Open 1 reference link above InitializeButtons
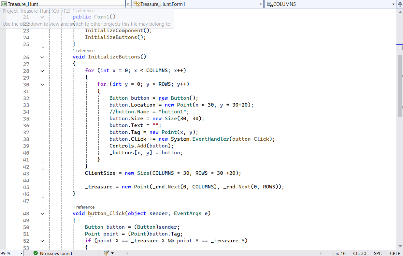Screen dimensions: 403x256 tap(84, 50)
